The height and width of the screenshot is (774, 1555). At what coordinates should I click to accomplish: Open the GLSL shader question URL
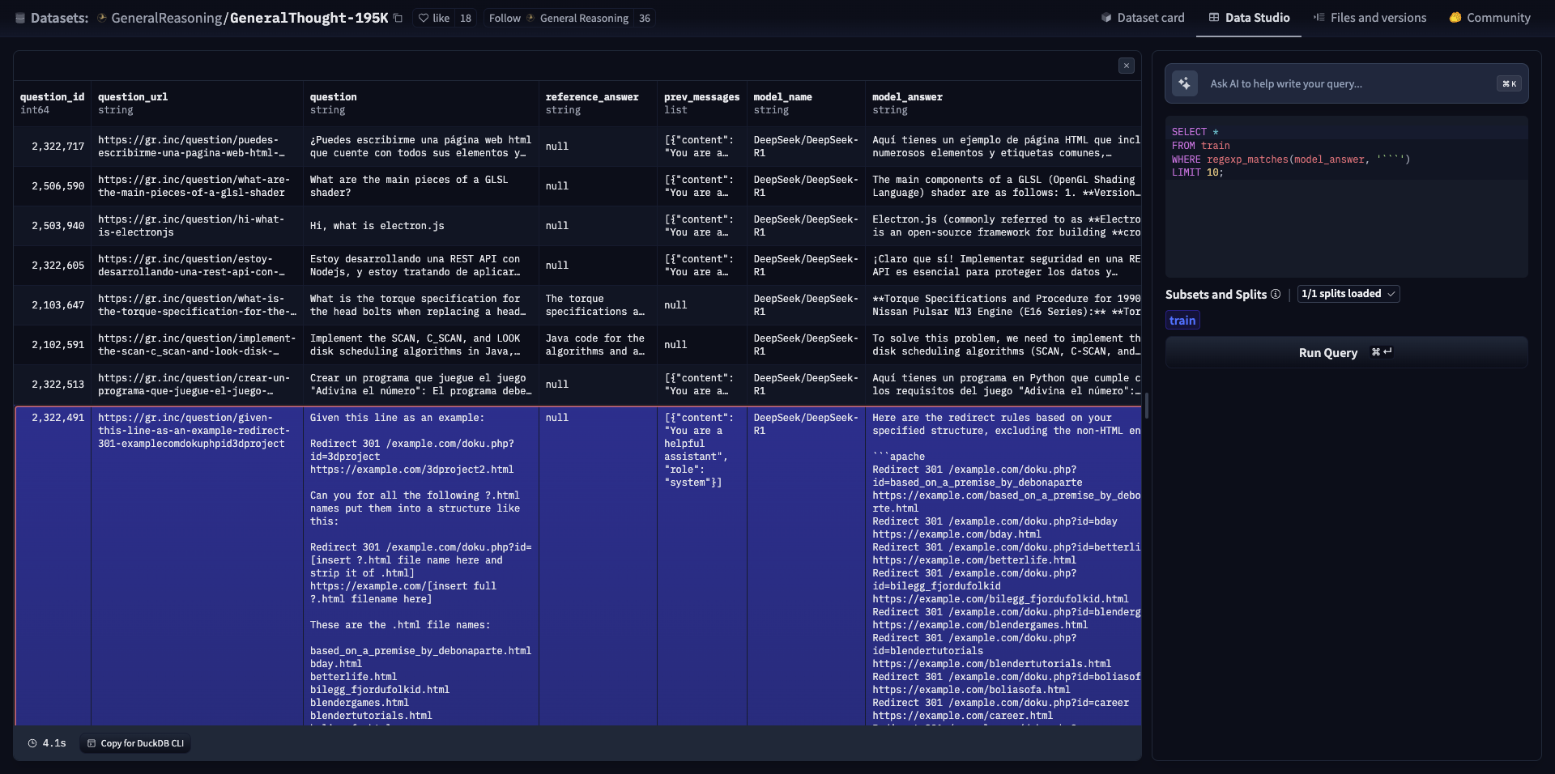(x=193, y=186)
